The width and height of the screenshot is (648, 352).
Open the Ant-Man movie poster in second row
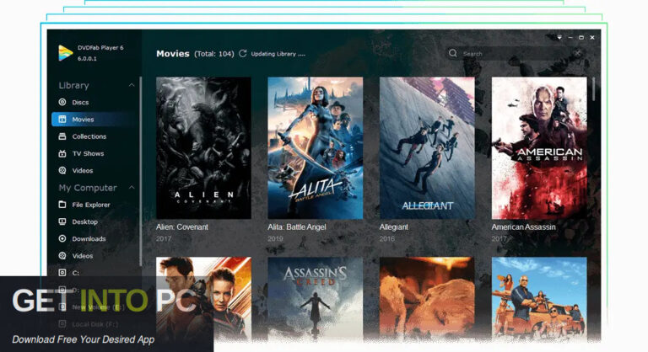[x=203, y=299]
